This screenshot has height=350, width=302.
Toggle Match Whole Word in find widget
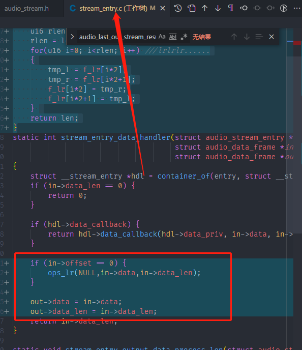point(173,37)
